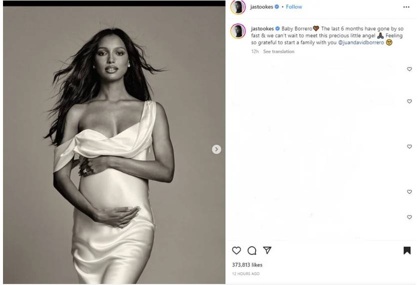Open jastookes username in post header

[x=261, y=7]
